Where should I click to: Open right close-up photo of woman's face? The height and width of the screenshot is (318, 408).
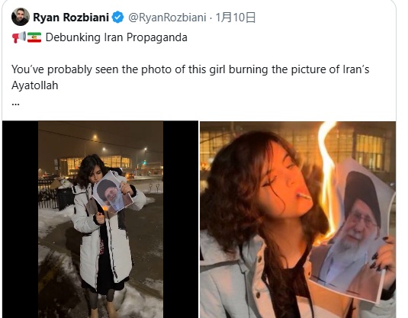(x=298, y=220)
